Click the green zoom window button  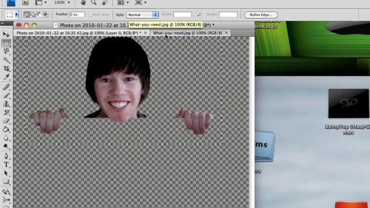click(x=35, y=25)
